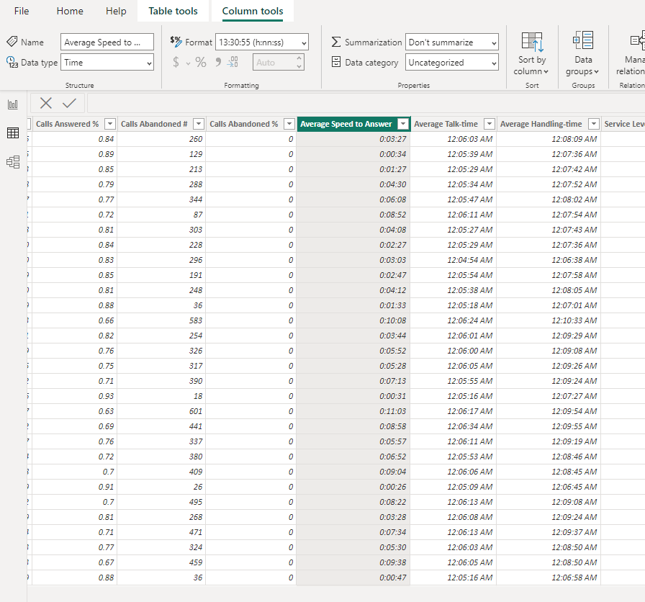Open the Report view from the sidebar
This screenshot has height=602, width=645.
point(13,104)
